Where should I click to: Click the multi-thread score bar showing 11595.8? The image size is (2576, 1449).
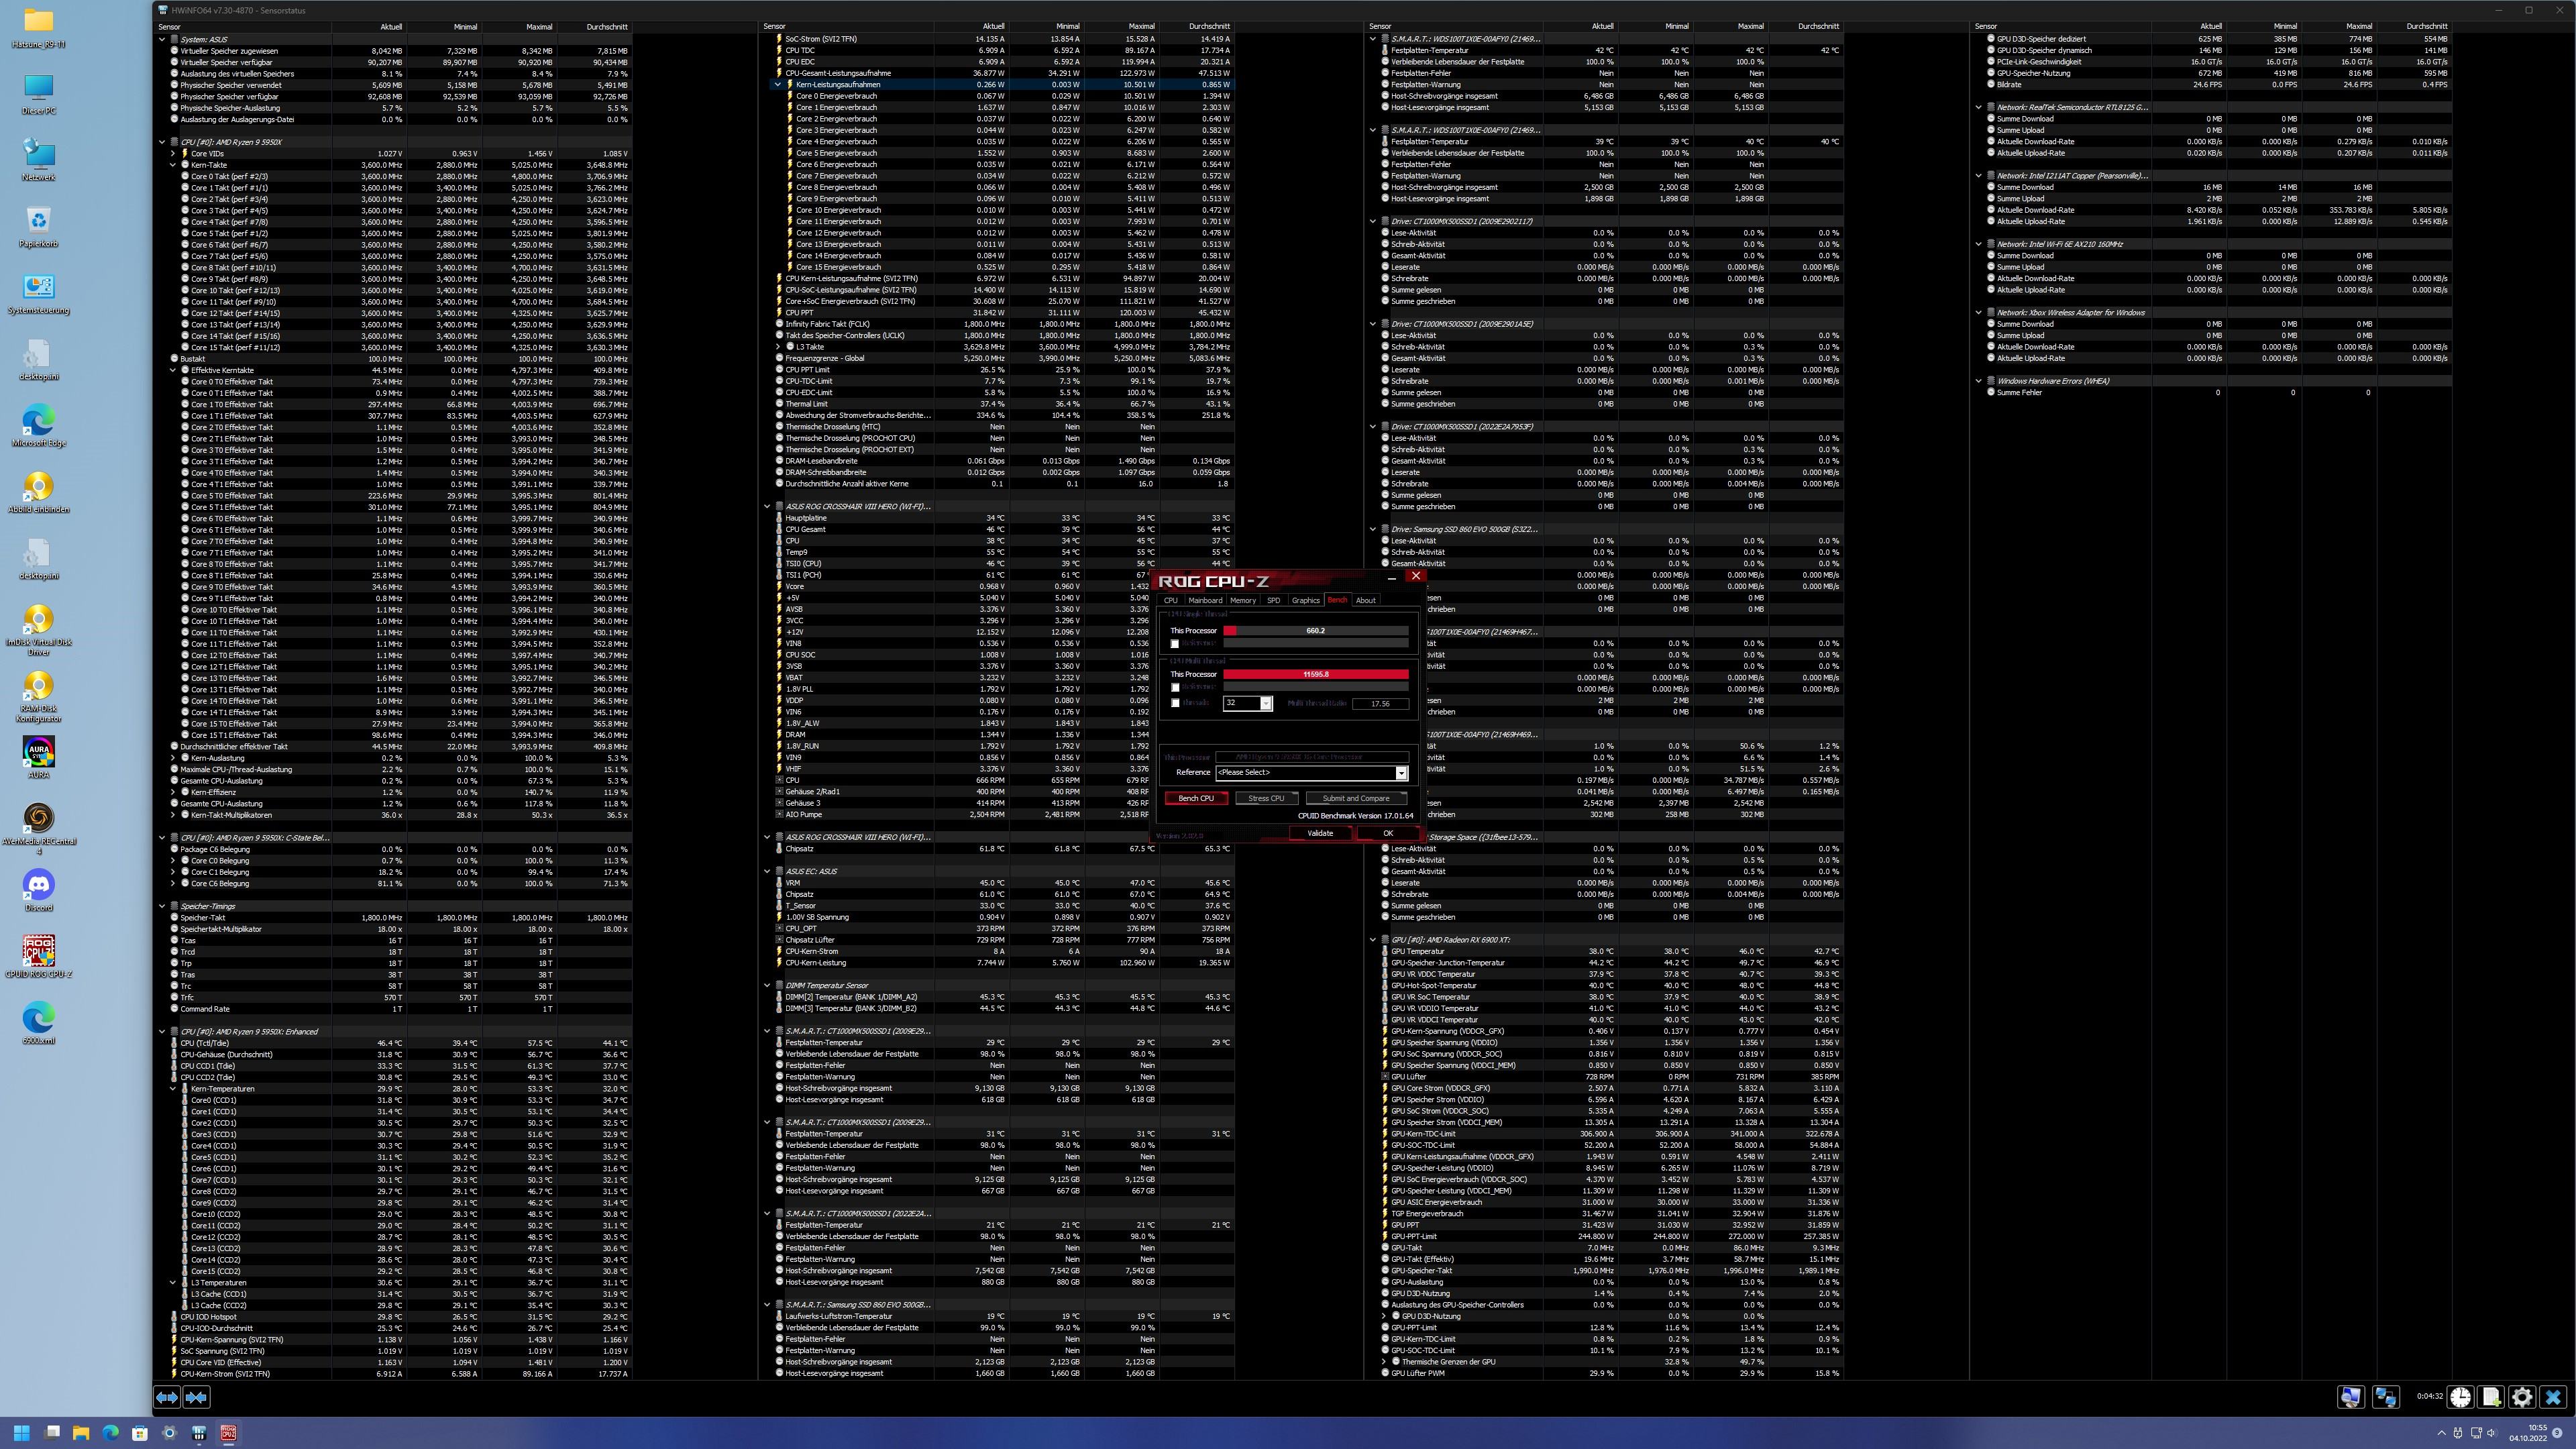point(1316,674)
